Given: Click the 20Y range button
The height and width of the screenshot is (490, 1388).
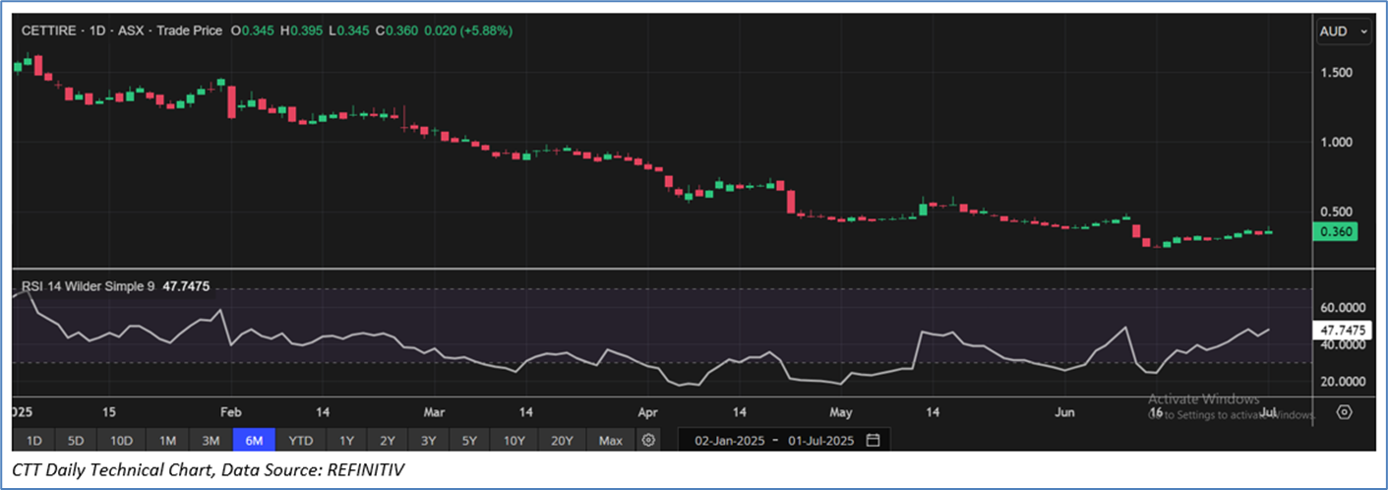Looking at the screenshot, I should pos(562,440).
